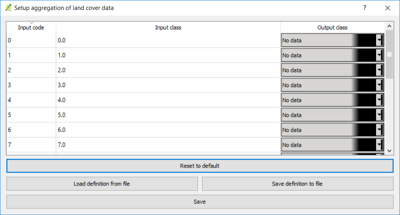Click the scrollbar up arrow
This screenshot has width=400, height=215.
[x=390, y=26]
